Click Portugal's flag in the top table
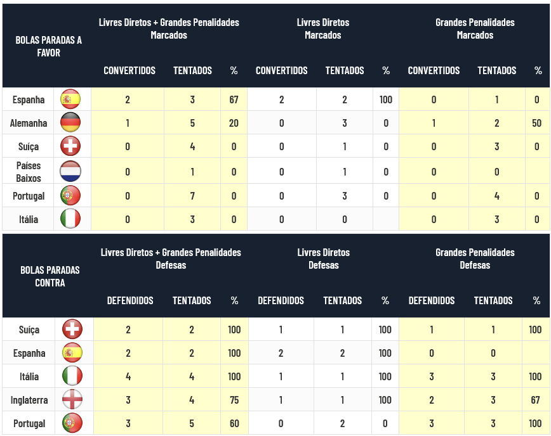The height and width of the screenshot is (436, 551). [x=70, y=195]
